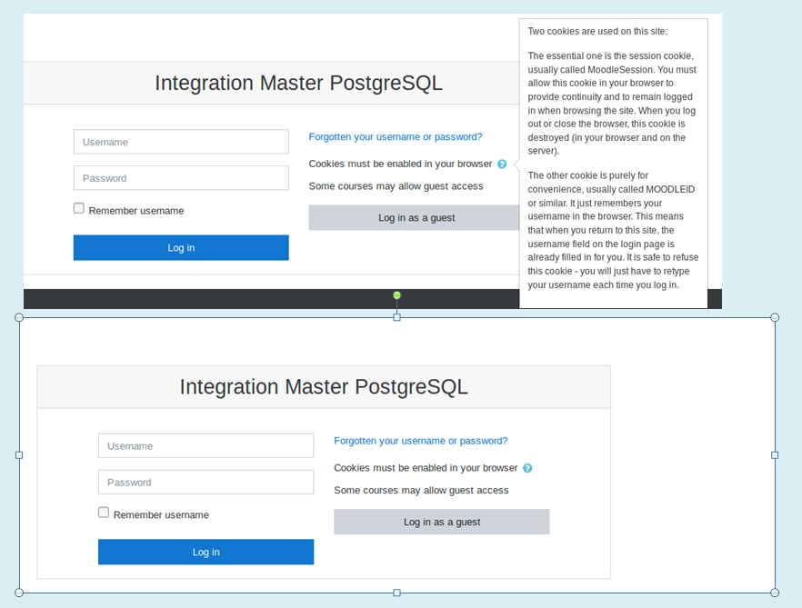The width and height of the screenshot is (802, 608).
Task: Click the left-middle selection handle of the bottom image
Action: point(19,455)
